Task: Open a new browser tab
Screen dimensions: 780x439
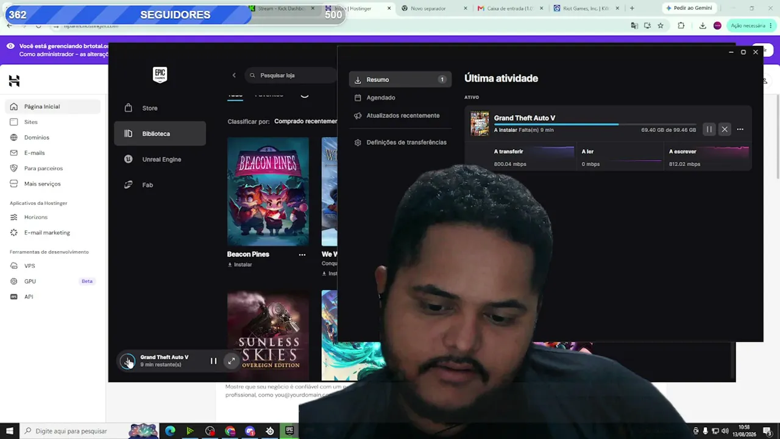Action: (632, 9)
